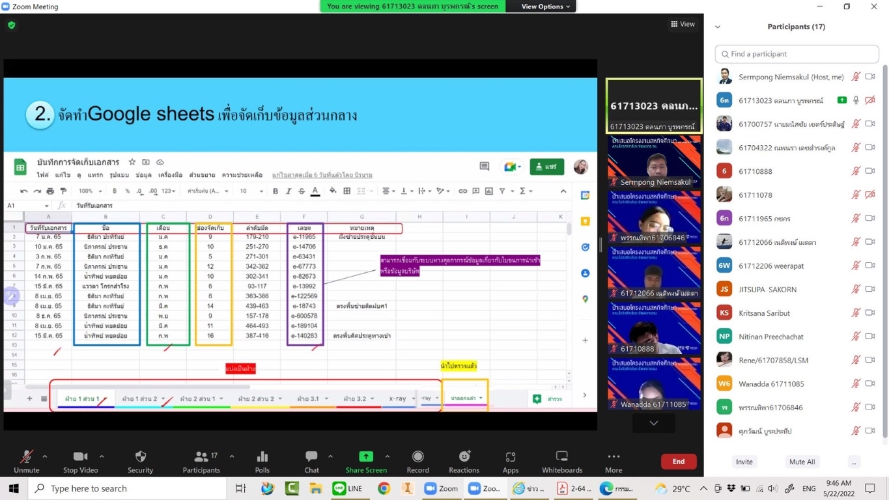The image size is (889, 500).
Task: Open Participants panel button
Action: point(201,462)
